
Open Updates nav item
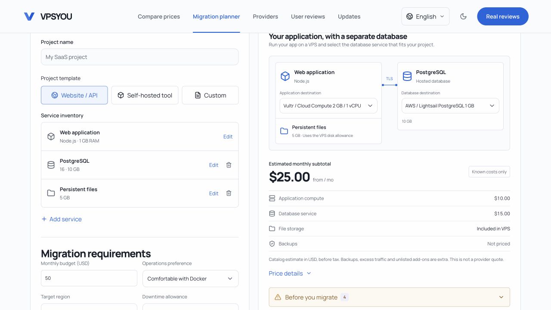pos(349,16)
